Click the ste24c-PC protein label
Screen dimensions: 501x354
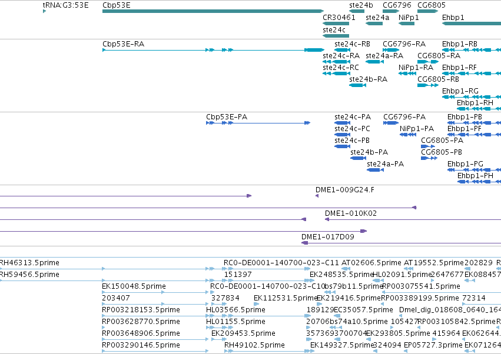pyautogui.click(x=352, y=129)
